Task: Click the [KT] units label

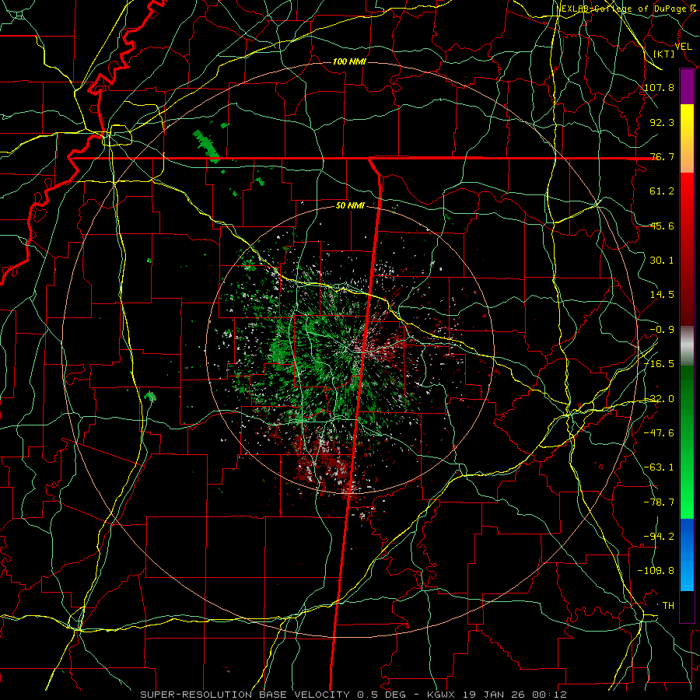Action: click(x=664, y=54)
